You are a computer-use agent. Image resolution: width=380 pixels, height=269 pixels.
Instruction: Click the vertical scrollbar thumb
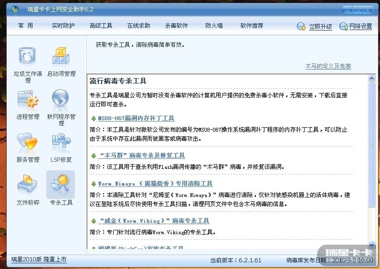[x=371, y=145]
